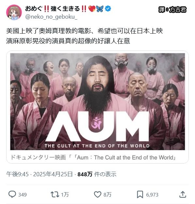
Task: Click the 848万 件の表示 view count
Action: point(97,174)
